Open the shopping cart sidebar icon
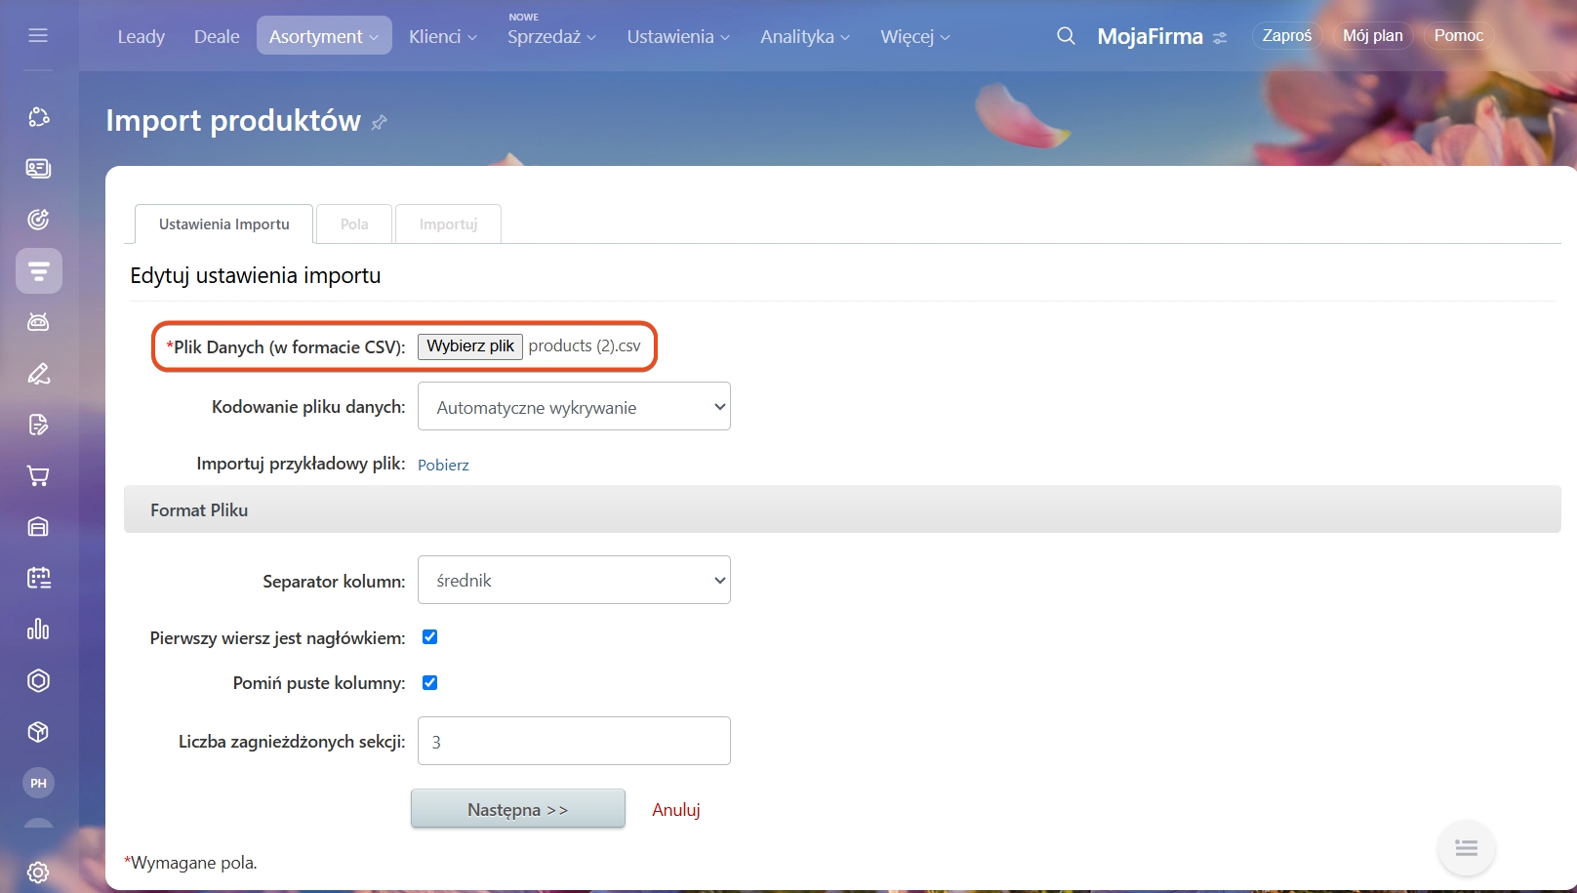The image size is (1577, 893). click(x=38, y=476)
